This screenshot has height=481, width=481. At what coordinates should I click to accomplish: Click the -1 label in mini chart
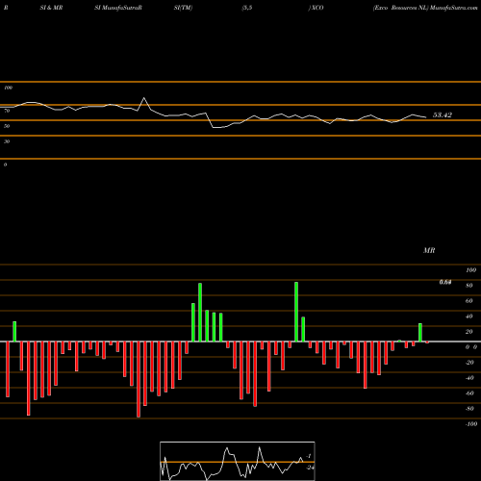(309, 456)
